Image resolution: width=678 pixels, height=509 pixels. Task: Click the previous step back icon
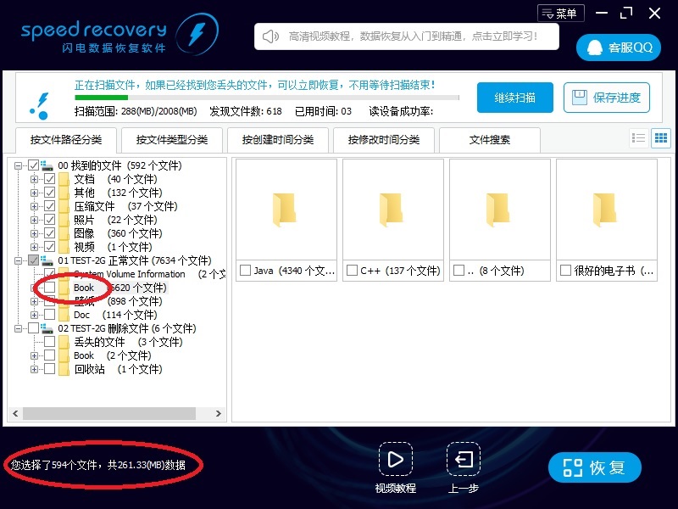(463, 460)
